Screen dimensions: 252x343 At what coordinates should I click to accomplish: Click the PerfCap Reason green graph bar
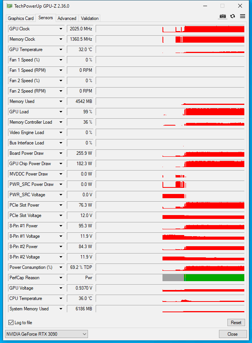215,278
